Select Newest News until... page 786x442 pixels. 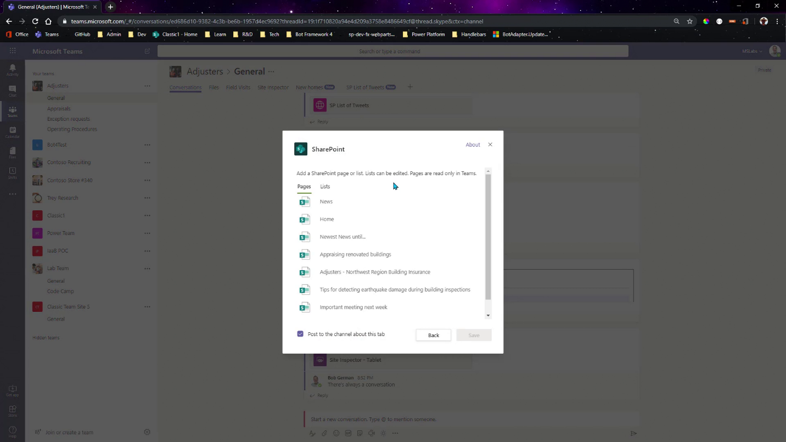click(x=343, y=237)
